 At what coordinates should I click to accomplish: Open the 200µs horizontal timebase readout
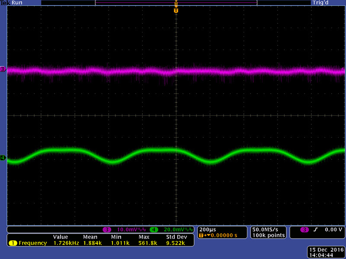[205, 229]
